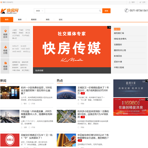The height and width of the screenshot is (148, 148).
Task: Filter price 800万以上
Action: point(27,51)
